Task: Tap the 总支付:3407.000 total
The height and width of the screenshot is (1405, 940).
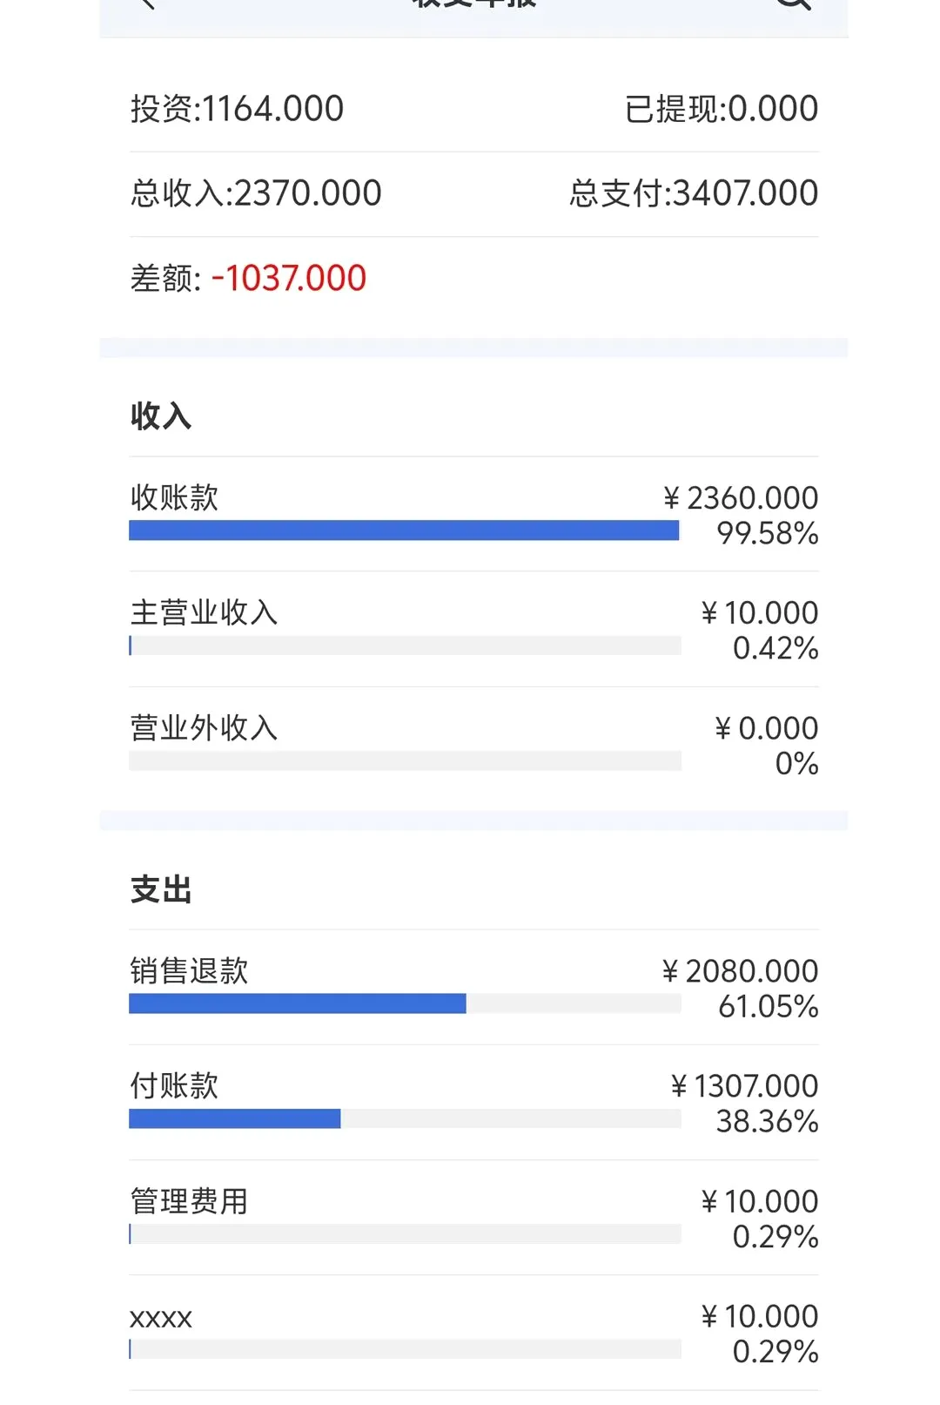Action: (694, 193)
